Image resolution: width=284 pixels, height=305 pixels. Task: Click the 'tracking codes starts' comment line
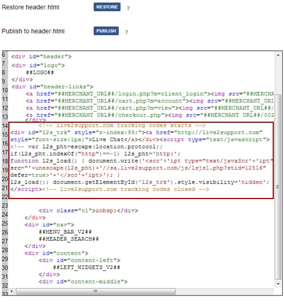pos(122,125)
